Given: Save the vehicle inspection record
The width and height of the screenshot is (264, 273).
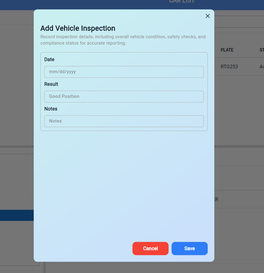Looking at the screenshot, I should click(189, 249).
